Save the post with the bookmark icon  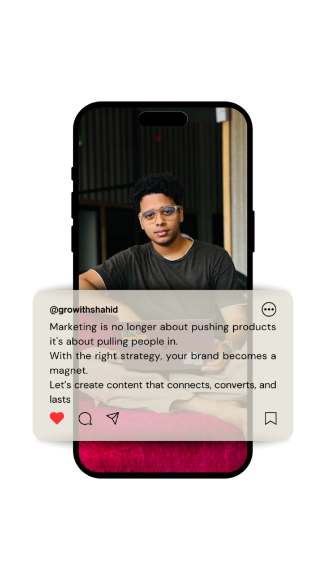271,419
